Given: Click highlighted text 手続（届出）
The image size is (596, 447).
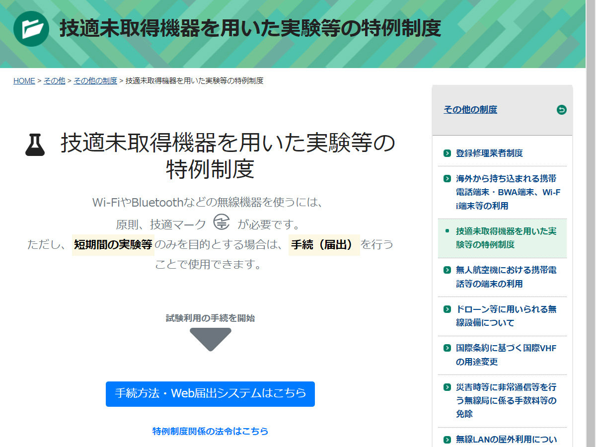Looking at the screenshot, I should [x=324, y=245].
